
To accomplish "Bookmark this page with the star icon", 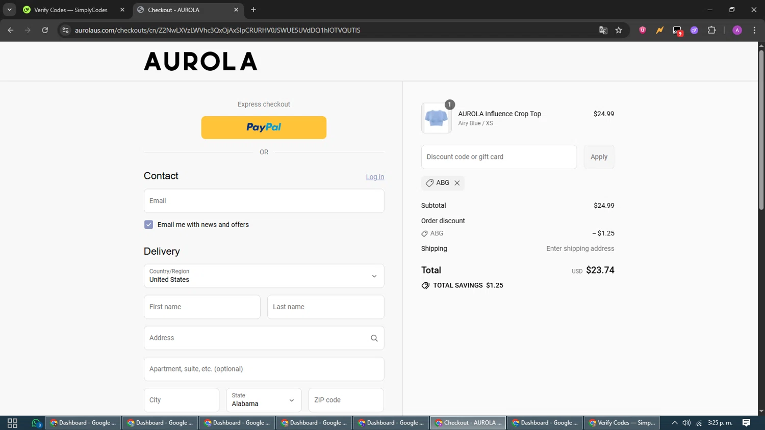I will [619, 30].
